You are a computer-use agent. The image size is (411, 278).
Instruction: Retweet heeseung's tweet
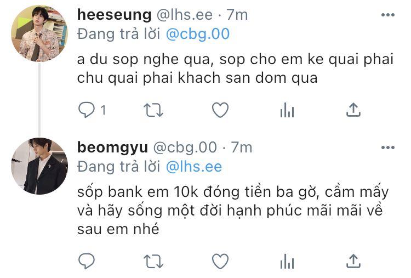[153, 110]
